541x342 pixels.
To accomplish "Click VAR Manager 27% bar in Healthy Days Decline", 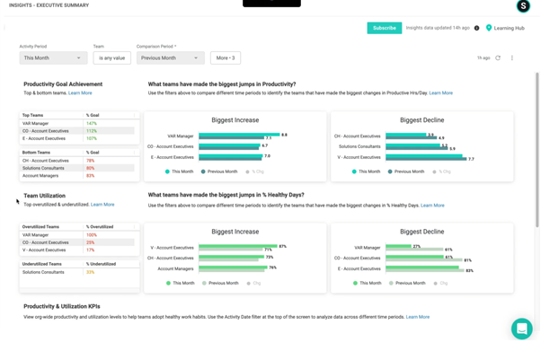I will click(x=398, y=246).
